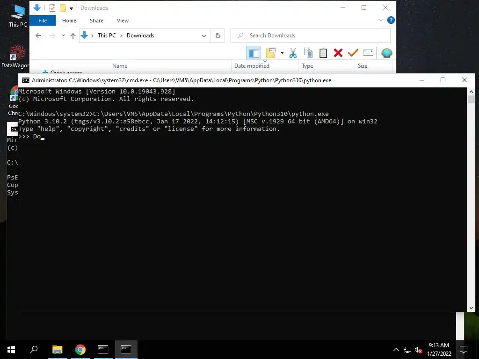Image resolution: width=479 pixels, height=359 pixels.
Task: Sort by Date modified column header
Action: [x=252, y=65]
